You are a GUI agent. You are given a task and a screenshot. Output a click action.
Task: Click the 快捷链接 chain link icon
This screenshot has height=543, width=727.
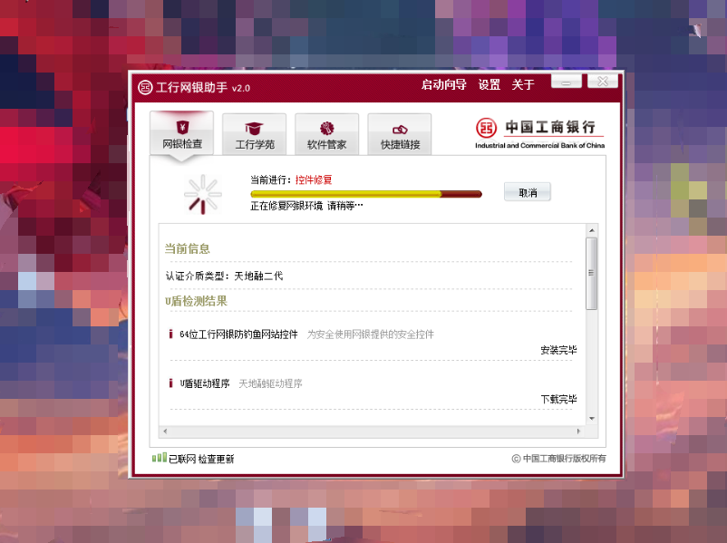[x=400, y=129]
